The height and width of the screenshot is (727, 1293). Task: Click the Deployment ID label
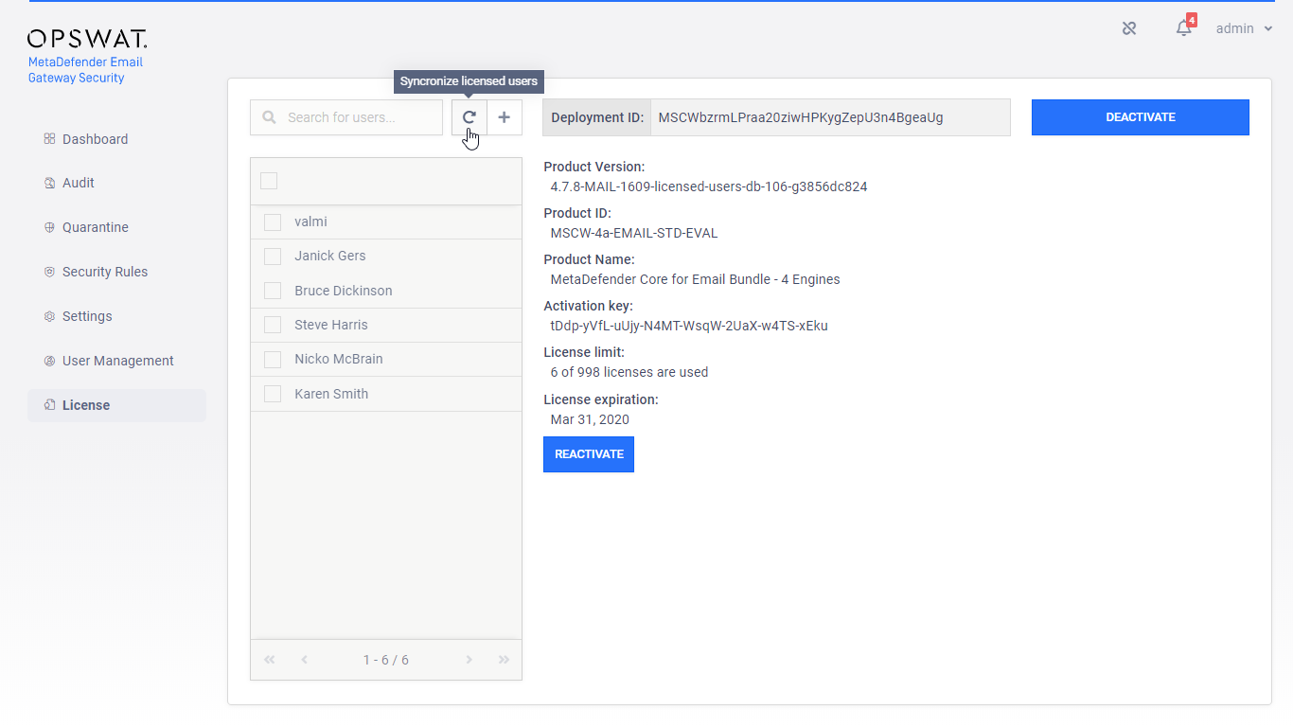[x=597, y=117]
